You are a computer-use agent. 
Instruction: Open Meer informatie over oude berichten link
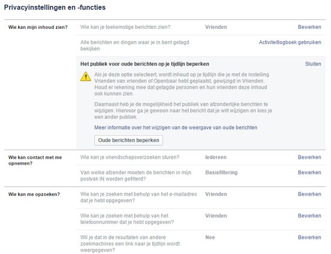(176, 128)
